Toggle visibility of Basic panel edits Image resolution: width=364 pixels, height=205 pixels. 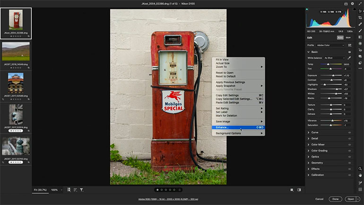(x=349, y=52)
